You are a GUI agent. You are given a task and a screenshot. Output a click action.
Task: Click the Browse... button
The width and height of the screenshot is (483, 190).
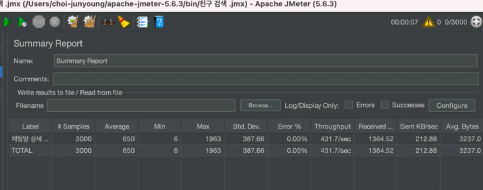[x=261, y=105]
